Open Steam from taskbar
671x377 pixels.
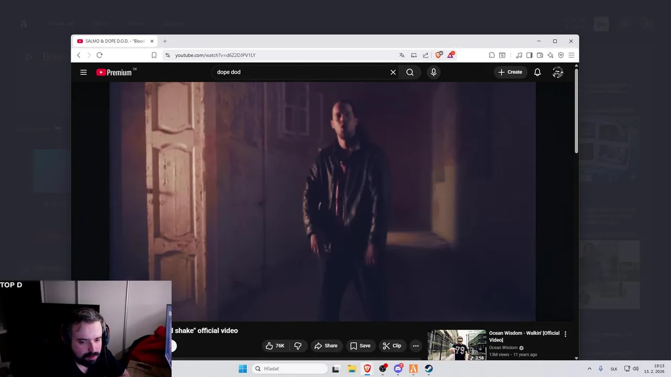tap(429, 369)
